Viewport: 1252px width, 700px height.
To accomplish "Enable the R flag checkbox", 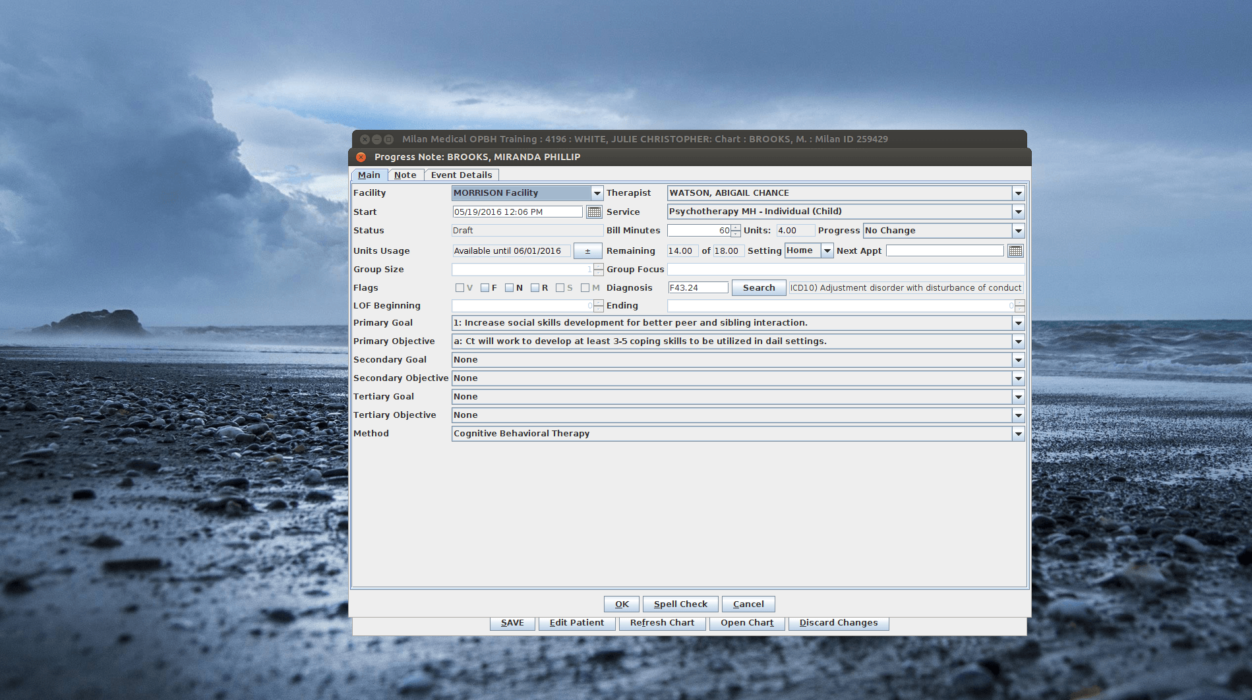I will (x=535, y=287).
